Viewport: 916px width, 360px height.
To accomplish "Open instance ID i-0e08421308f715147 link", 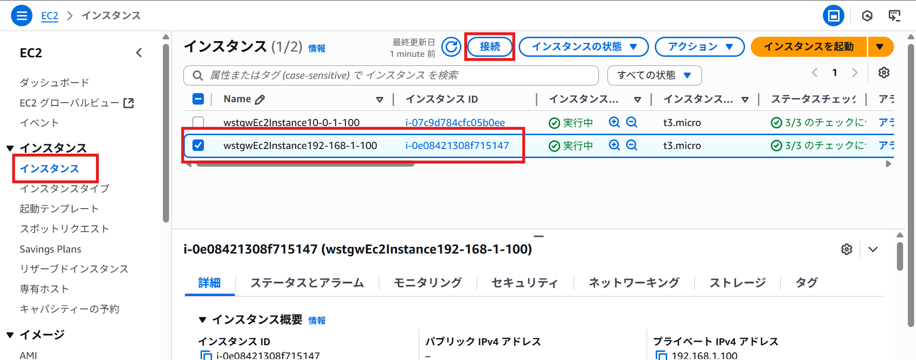I will click(x=457, y=145).
